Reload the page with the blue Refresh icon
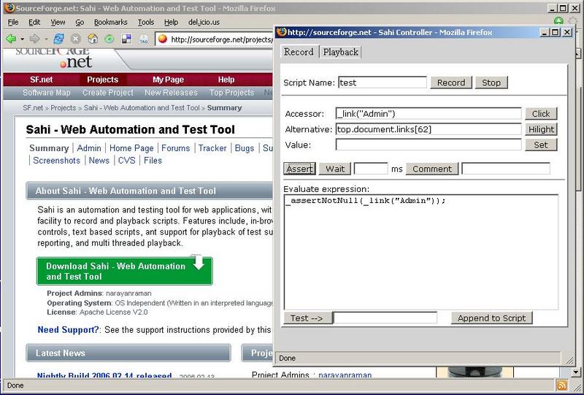 tap(59, 39)
